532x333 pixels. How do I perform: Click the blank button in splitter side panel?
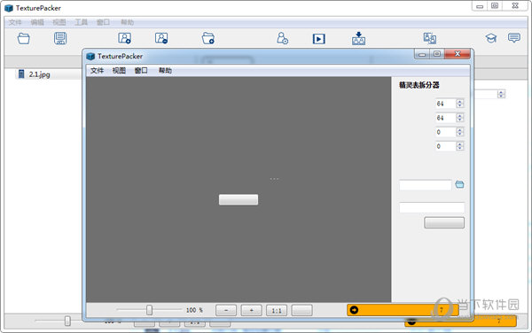[444, 222]
